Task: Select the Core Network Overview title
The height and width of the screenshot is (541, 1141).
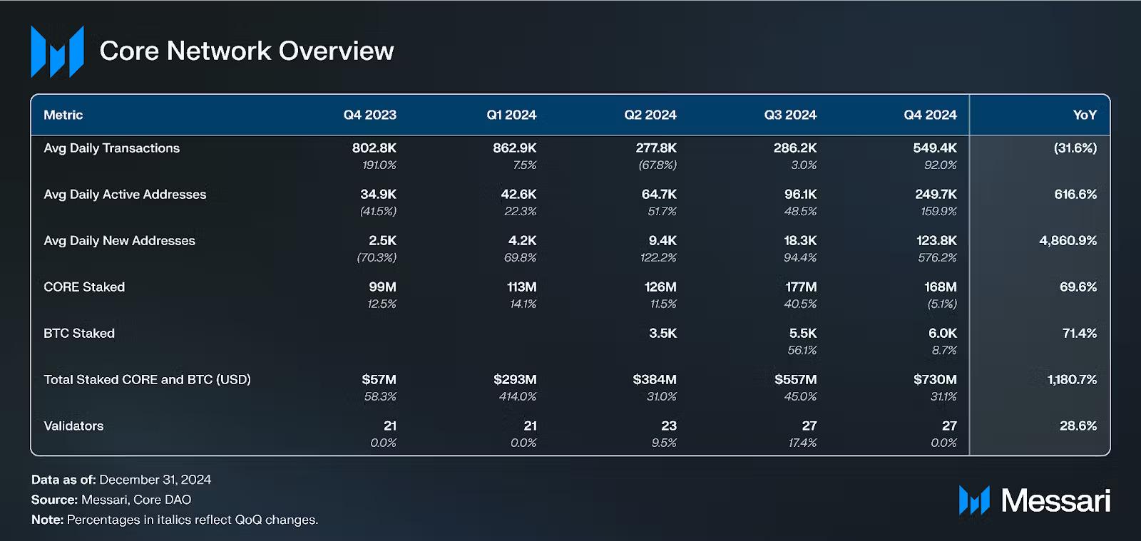Action: click(x=246, y=51)
